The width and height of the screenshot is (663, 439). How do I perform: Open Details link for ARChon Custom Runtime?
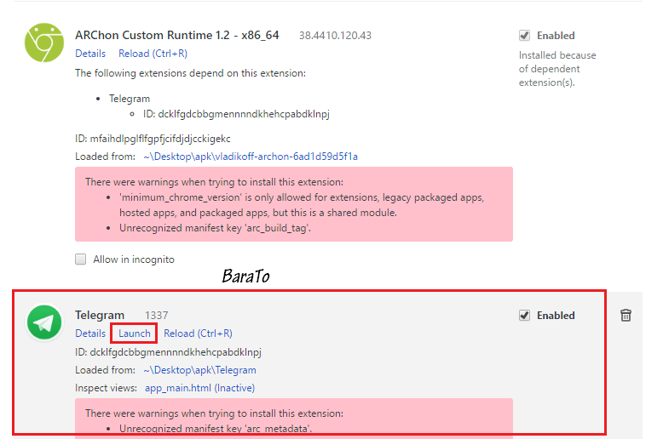point(90,54)
